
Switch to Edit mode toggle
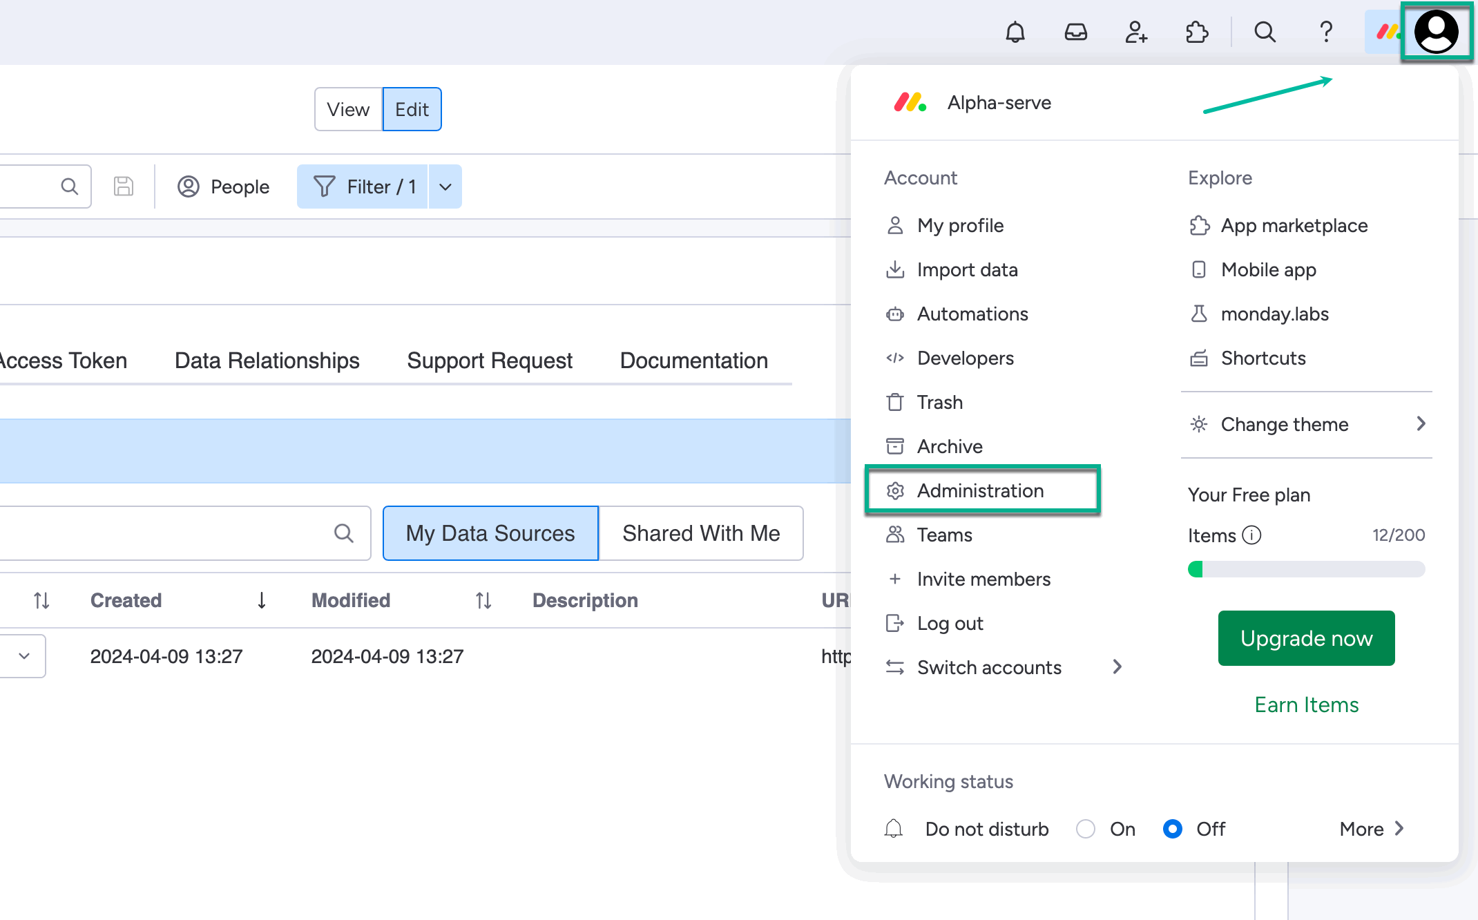412,109
